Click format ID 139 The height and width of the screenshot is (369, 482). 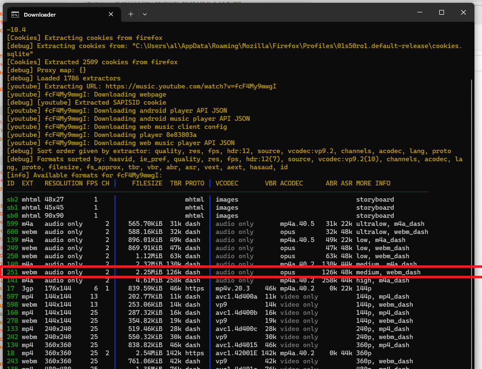(x=12, y=240)
